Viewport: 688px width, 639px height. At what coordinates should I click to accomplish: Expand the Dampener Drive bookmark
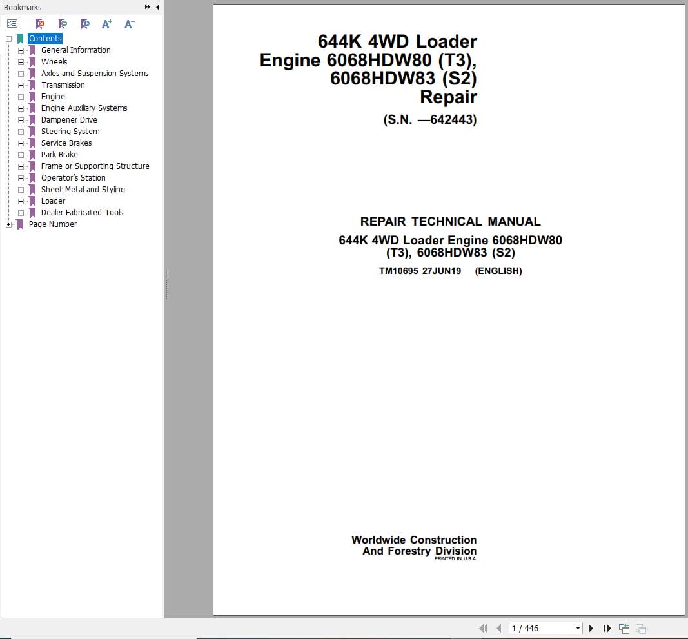tap(21, 120)
